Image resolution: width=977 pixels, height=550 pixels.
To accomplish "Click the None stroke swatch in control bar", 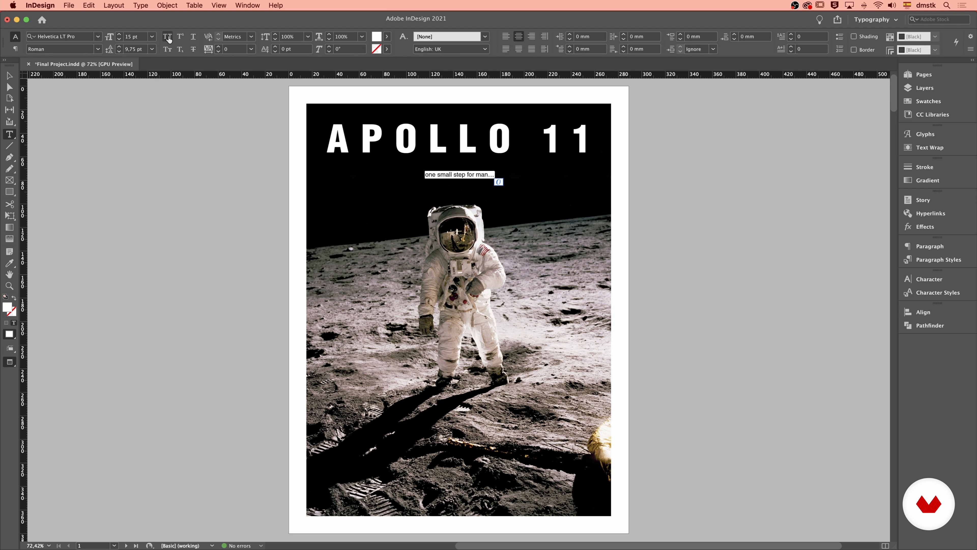I will [x=376, y=49].
